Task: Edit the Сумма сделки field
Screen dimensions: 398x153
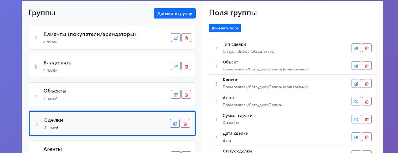Action: click(356, 119)
